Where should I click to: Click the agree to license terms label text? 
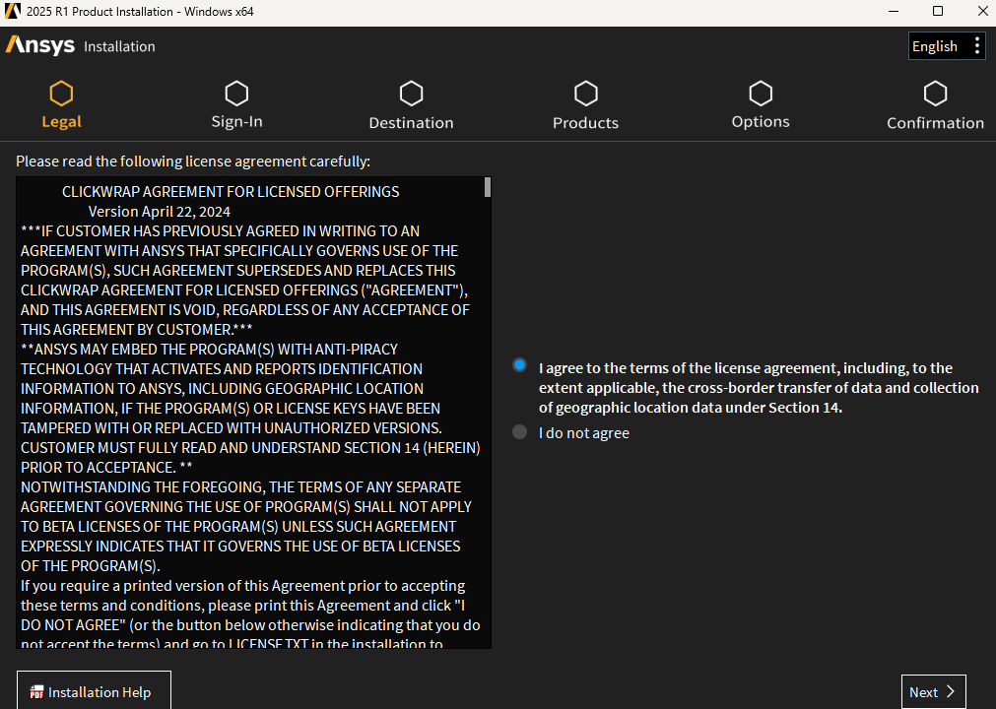point(760,388)
